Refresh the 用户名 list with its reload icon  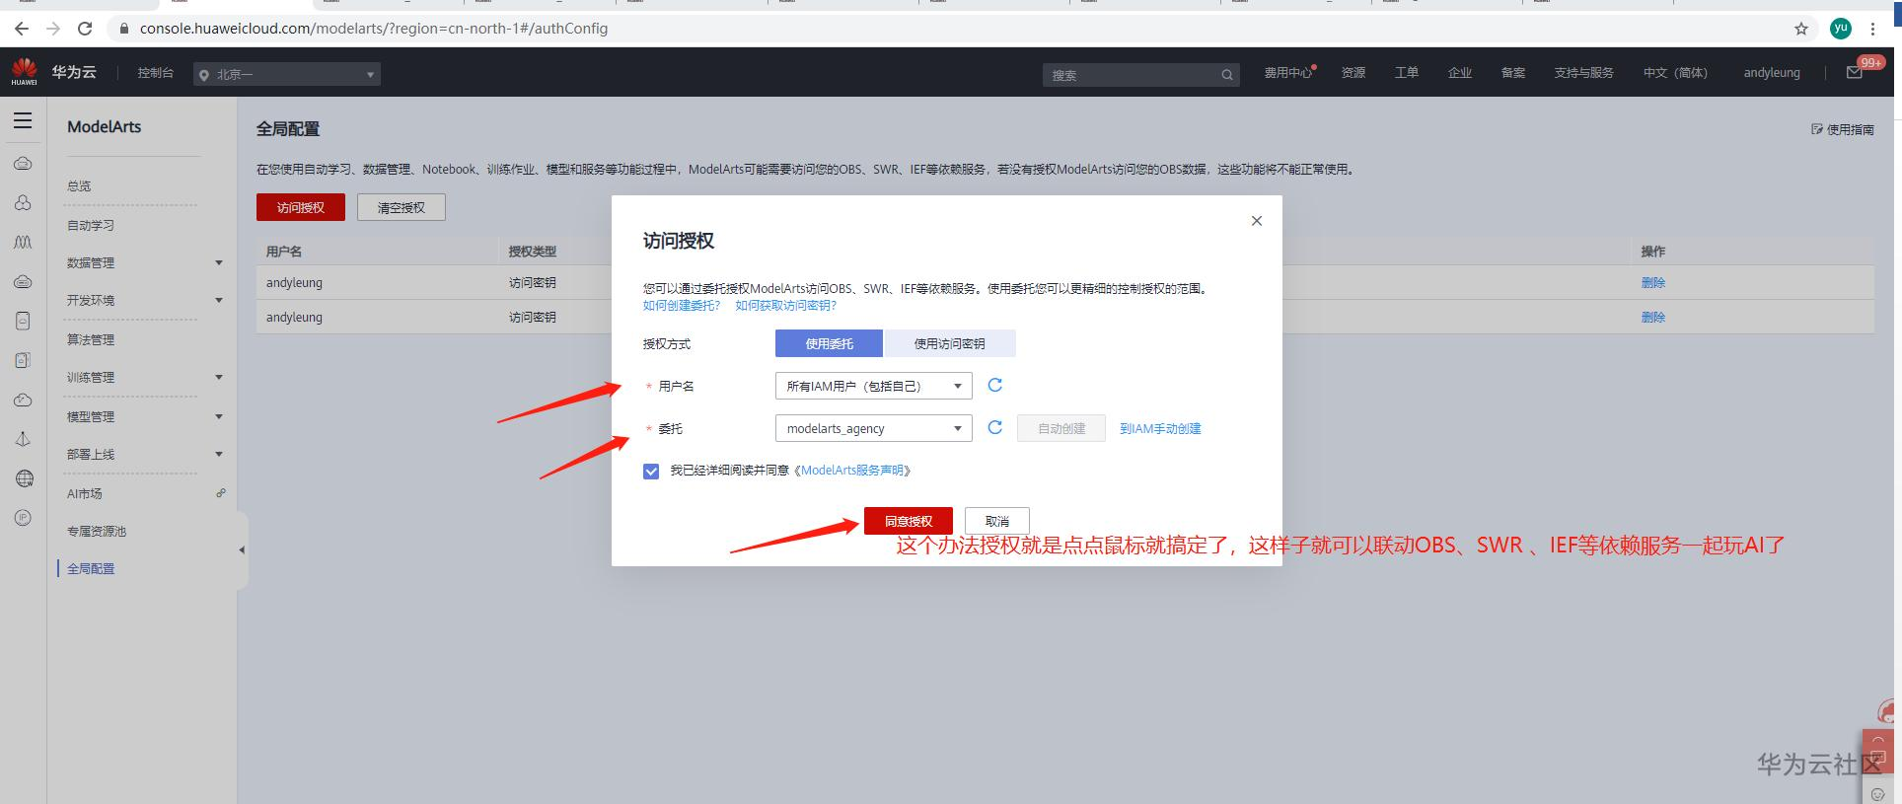click(994, 386)
